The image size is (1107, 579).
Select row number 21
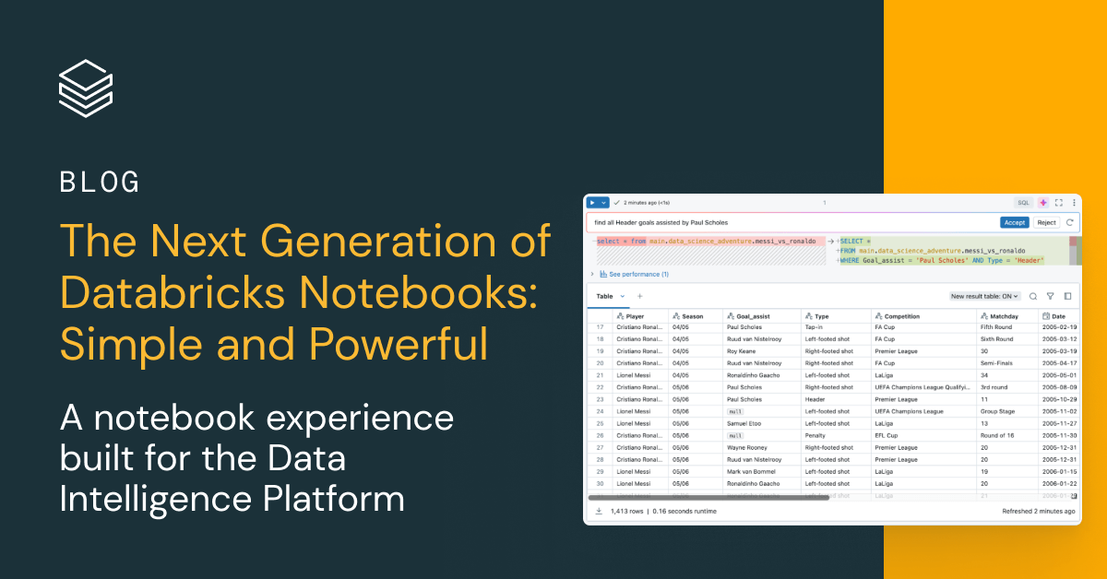[600, 375]
